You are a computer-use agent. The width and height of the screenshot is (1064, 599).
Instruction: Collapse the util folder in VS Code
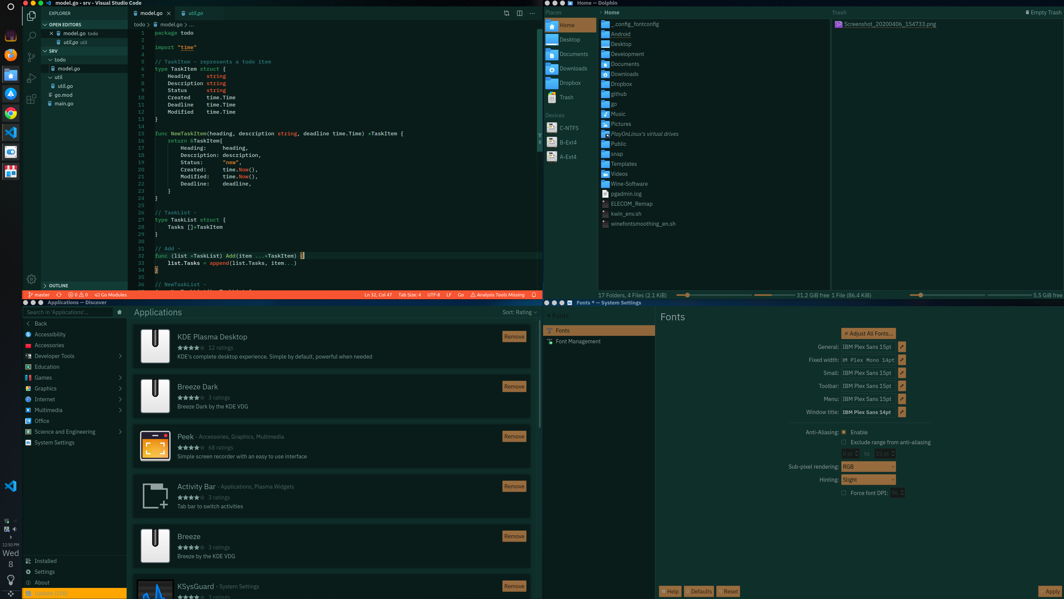click(x=84, y=77)
